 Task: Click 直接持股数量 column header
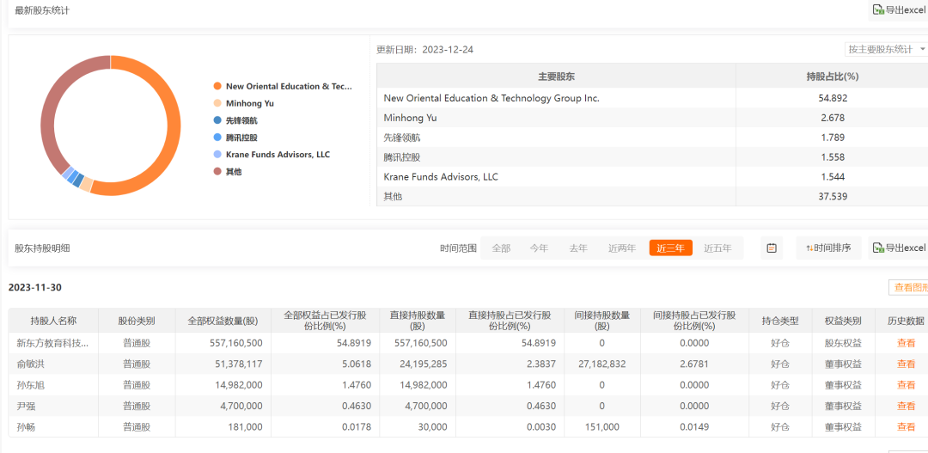click(x=418, y=321)
